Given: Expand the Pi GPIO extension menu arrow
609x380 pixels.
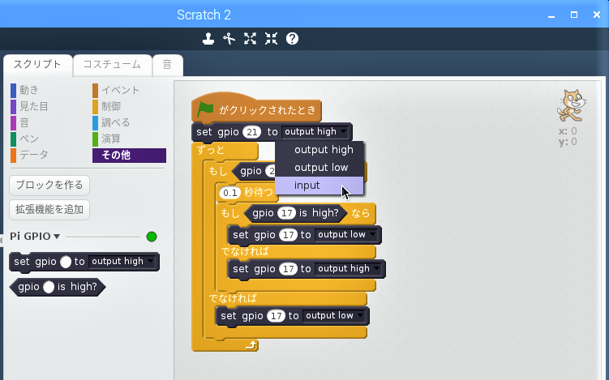Looking at the screenshot, I should click(x=57, y=237).
